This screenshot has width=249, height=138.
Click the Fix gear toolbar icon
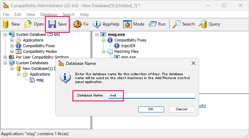point(77,24)
